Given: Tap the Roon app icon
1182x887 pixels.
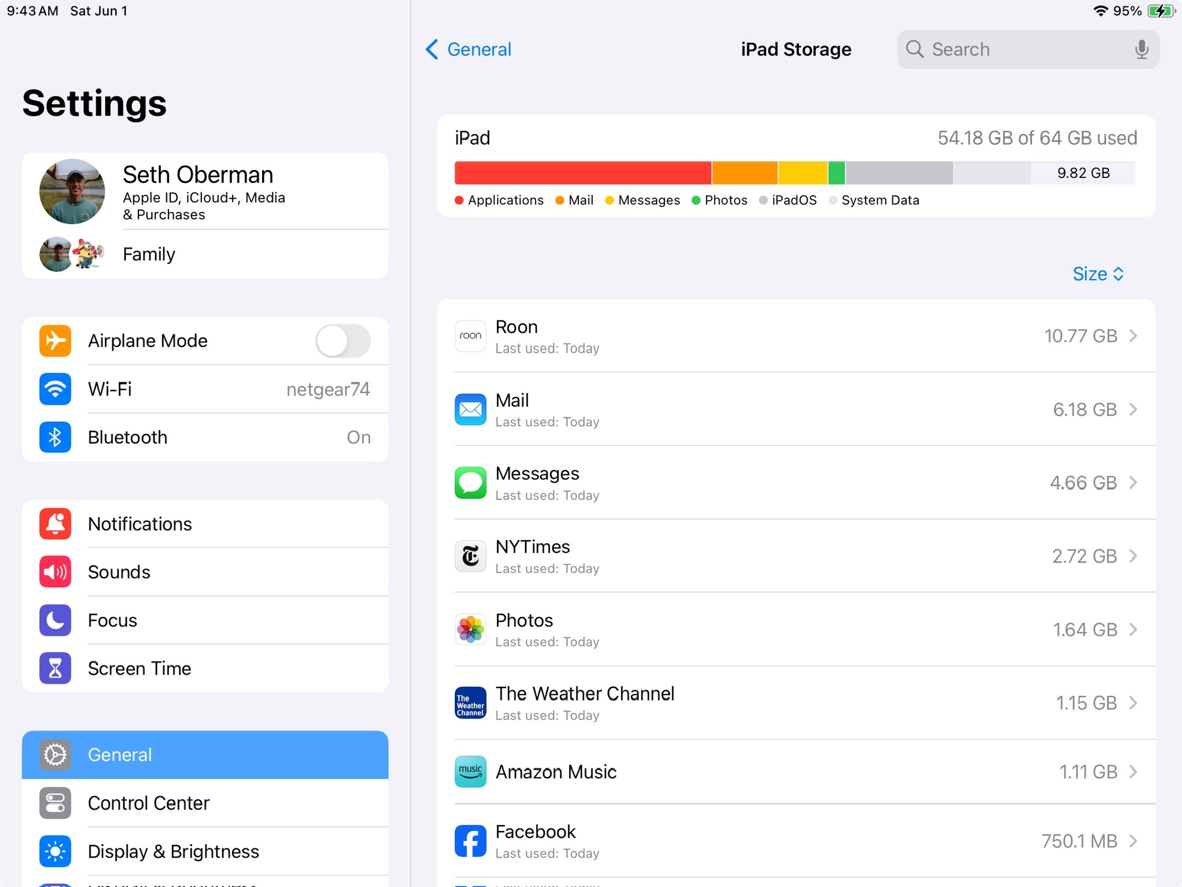Looking at the screenshot, I should coord(470,336).
